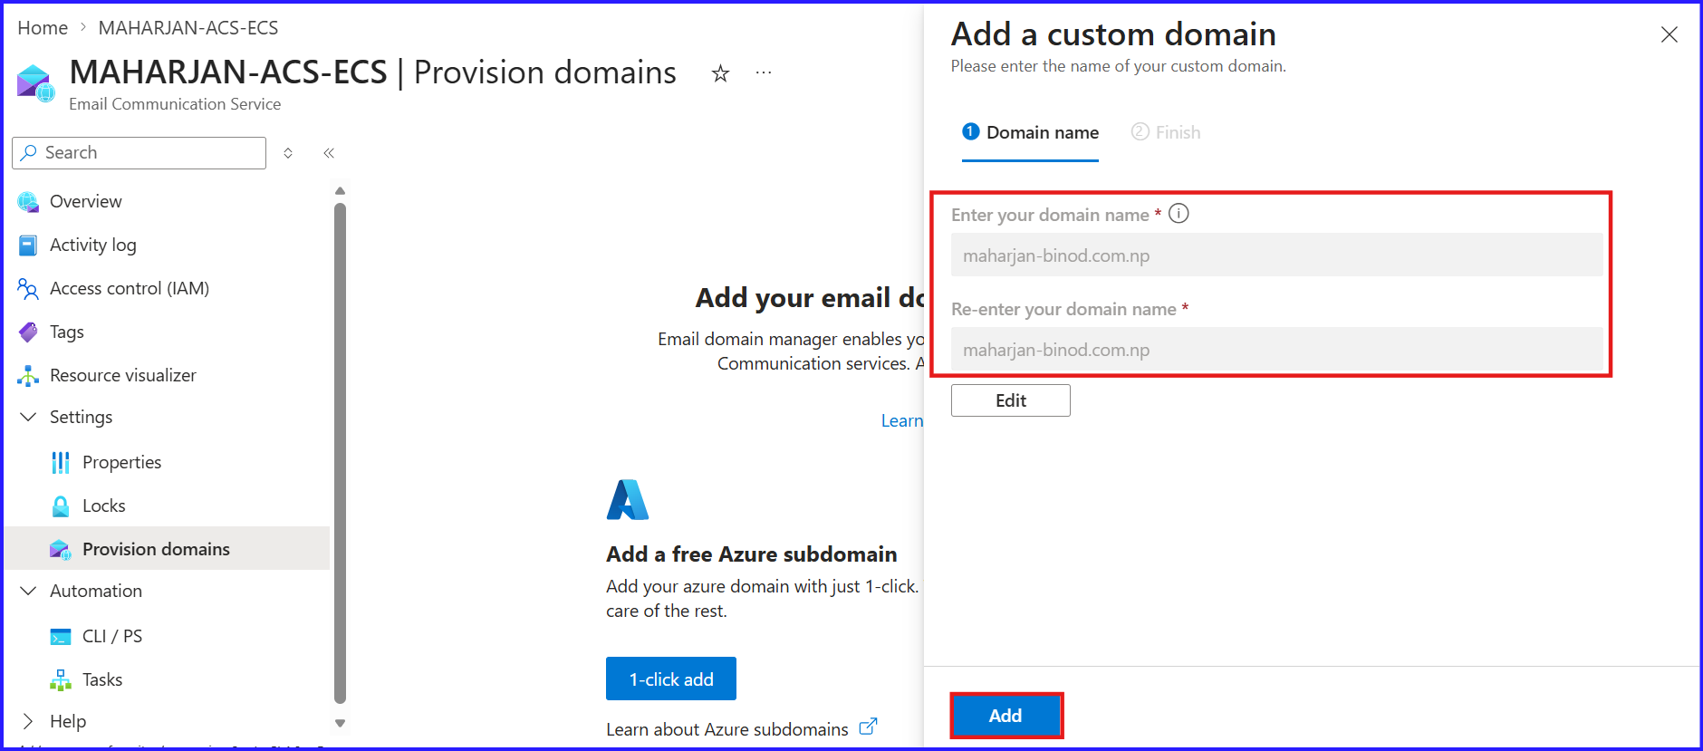Select Provision domains menu item
This screenshot has height=751, width=1703.
point(167,548)
